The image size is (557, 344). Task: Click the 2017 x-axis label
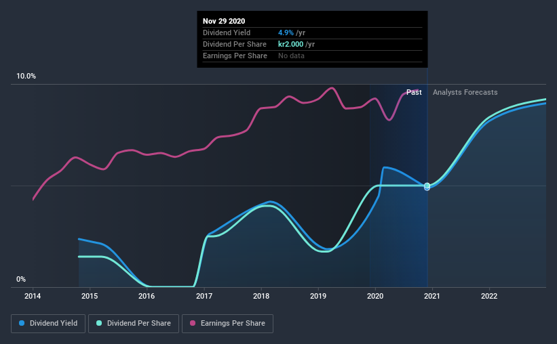point(204,296)
